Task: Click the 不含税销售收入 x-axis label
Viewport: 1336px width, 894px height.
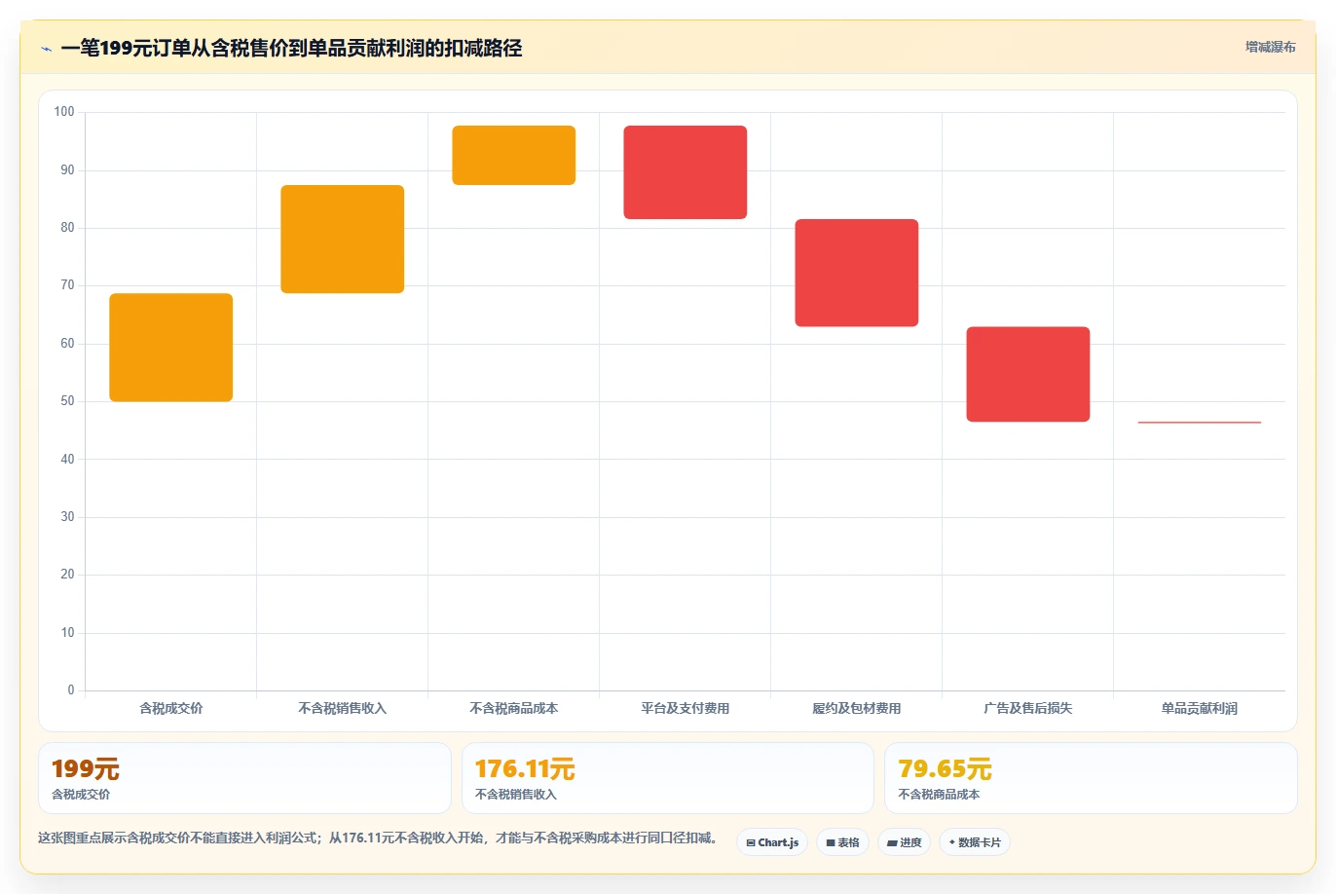Action: pyautogui.click(x=343, y=708)
